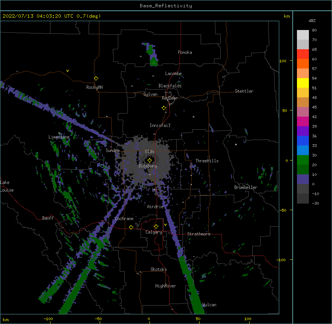The width and height of the screenshot is (332, 324).
Task: Click the yellow marker inside Calgary
Action: 156,227
